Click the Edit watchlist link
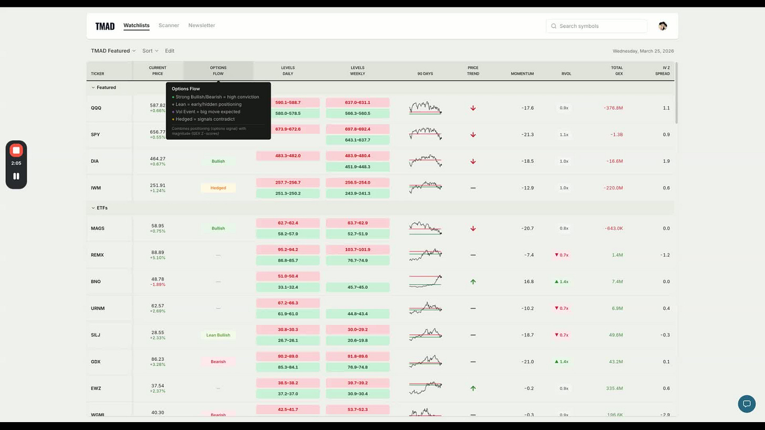This screenshot has height=430, width=765. (x=170, y=51)
